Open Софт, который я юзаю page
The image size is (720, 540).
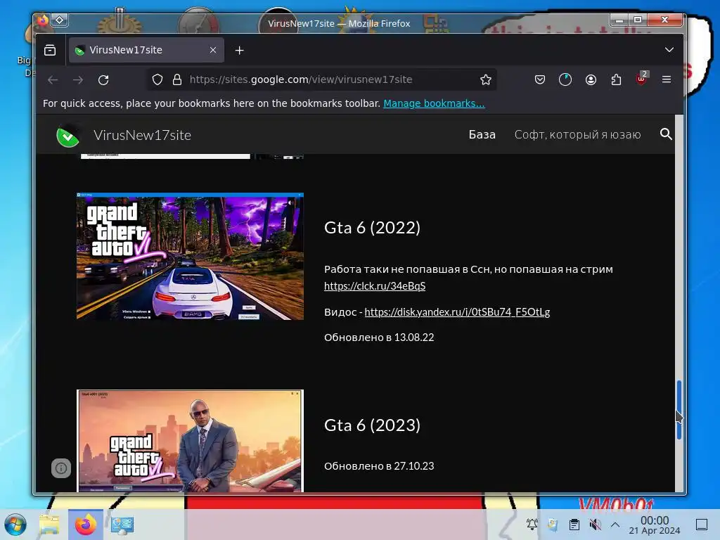pyautogui.click(x=578, y=134)
